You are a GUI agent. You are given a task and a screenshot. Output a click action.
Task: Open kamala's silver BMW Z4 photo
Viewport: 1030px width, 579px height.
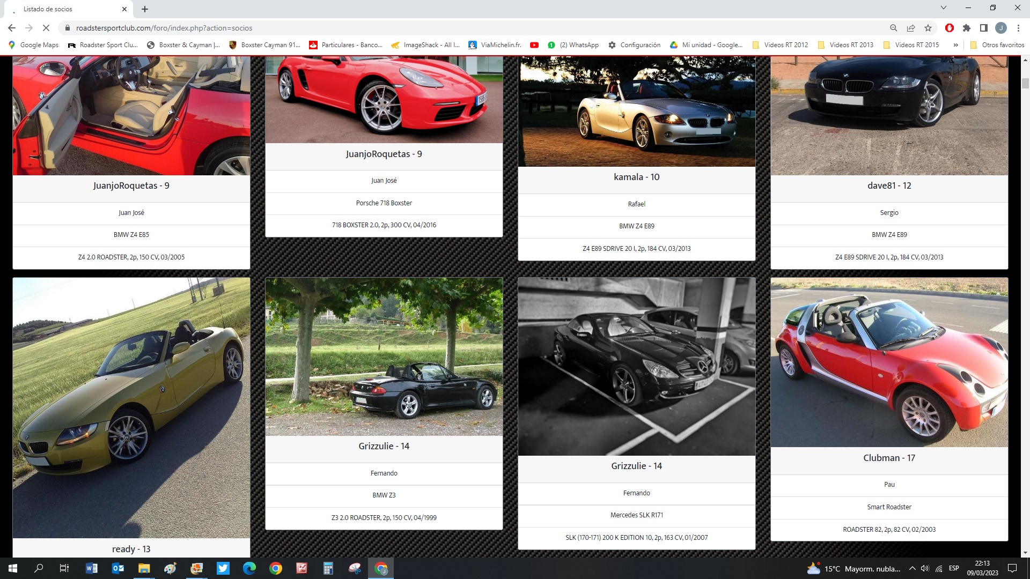637,111
